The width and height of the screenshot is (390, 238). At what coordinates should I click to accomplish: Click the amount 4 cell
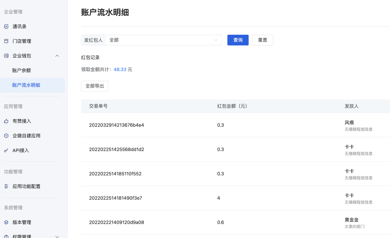[x=219, y=198]
